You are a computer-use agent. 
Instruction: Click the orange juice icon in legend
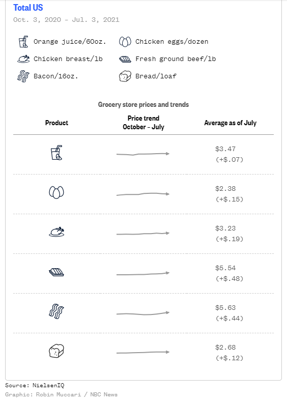[23, 42]
